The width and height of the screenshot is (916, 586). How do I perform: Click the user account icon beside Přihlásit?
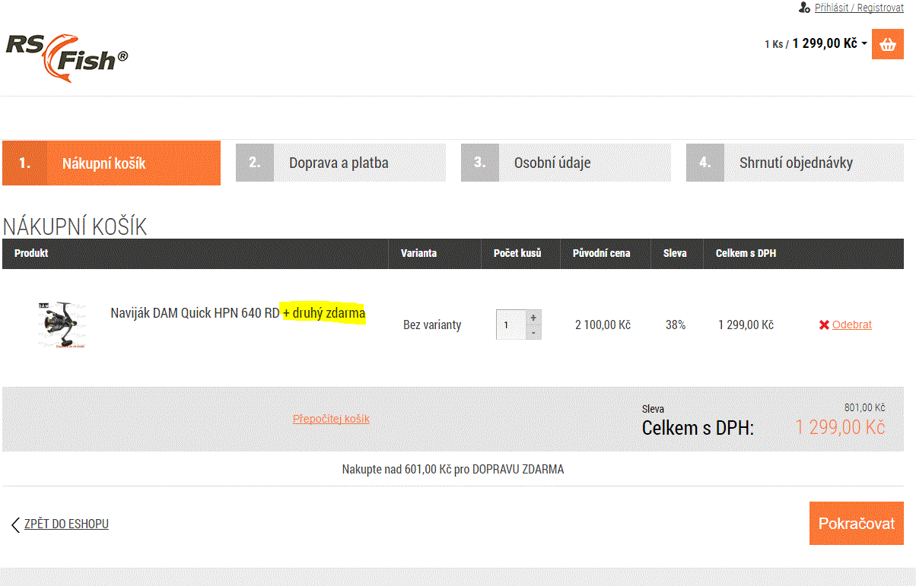(x=804, y=8)
